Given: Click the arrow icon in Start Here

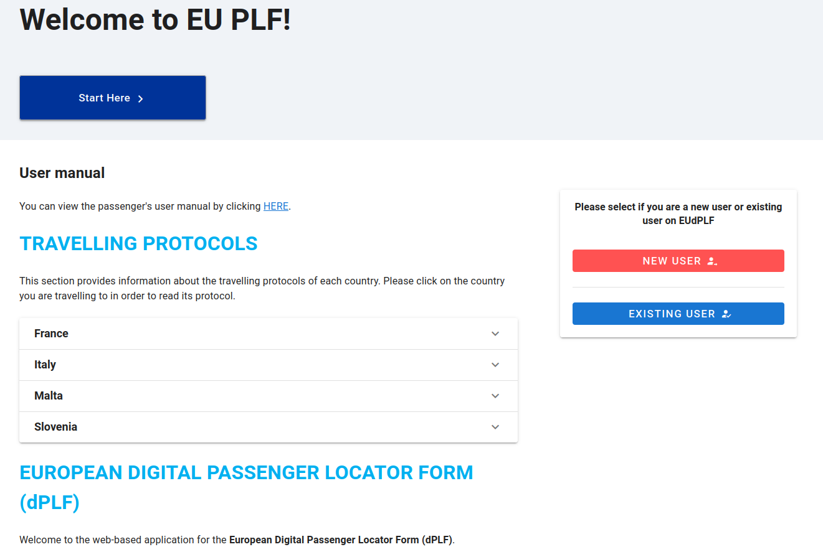Looking at the screenshot, I should point(141,98).
